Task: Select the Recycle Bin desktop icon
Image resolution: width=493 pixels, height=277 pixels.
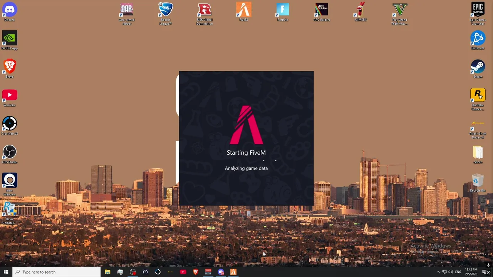Action: [478, 183]
